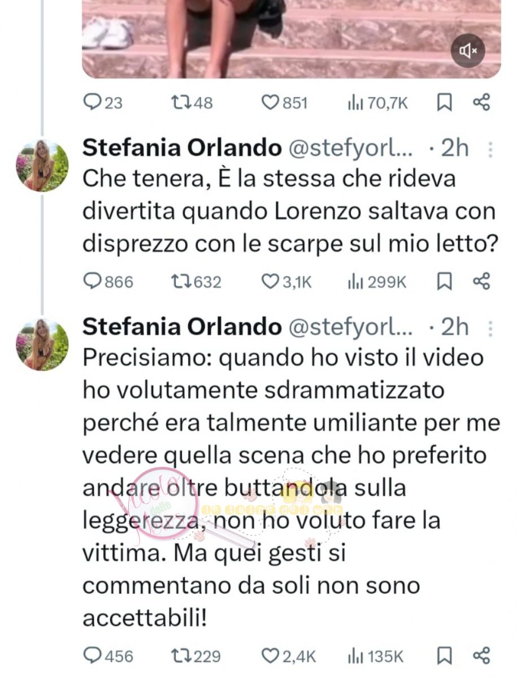Image resolution: width=517 pixels, height=678 pixels.
Task: Like the tweet with 2,4K likes
Action: pyautogui.click(x=289, y=656)
